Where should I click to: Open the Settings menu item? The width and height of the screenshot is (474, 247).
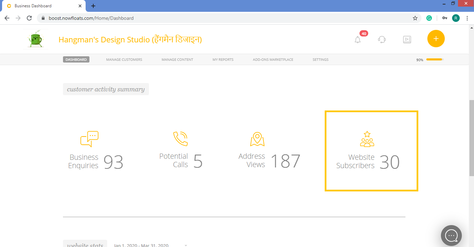tap(321, 59)
